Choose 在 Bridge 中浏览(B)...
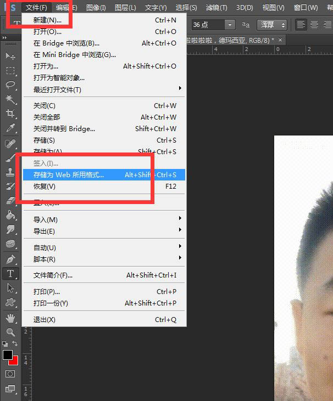Image resolution: width=333 pixels, height=401 pixels. pos(104,43)
